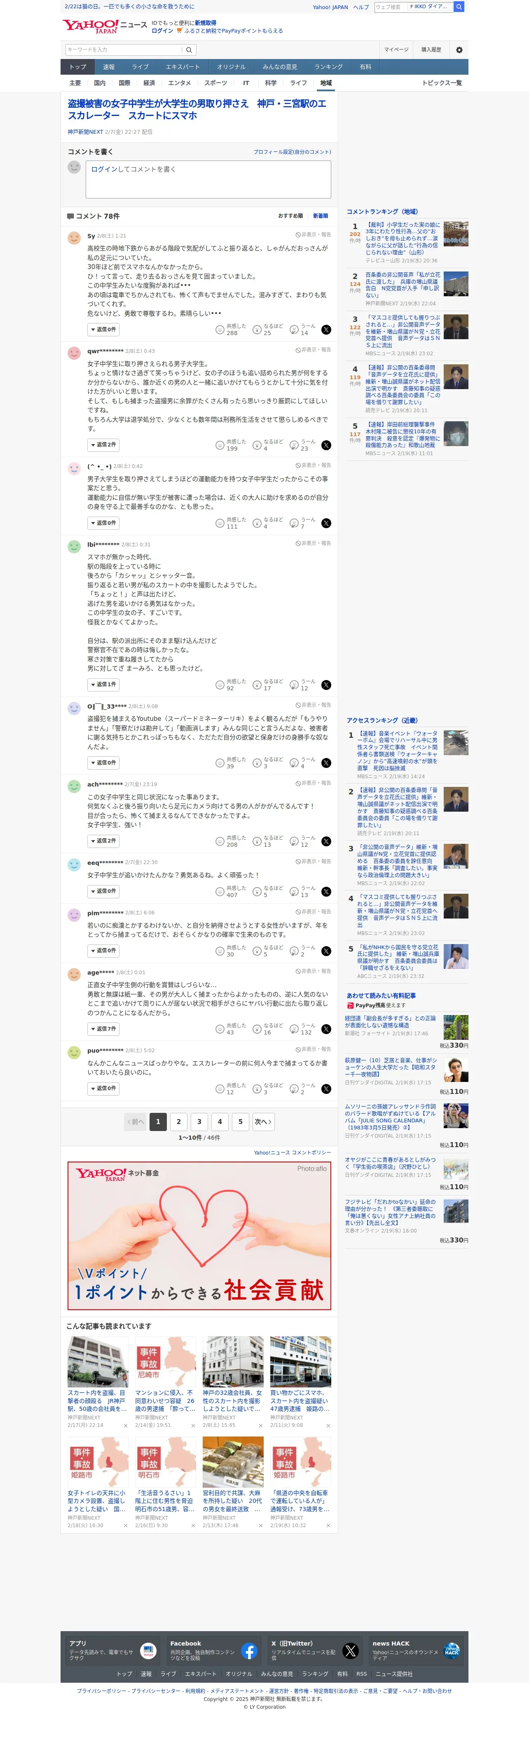Click 非表示・報告 on Sy's comment
Image resolution: width=529 pixels, height=1757 pixels.
click(x=313, y=235)
